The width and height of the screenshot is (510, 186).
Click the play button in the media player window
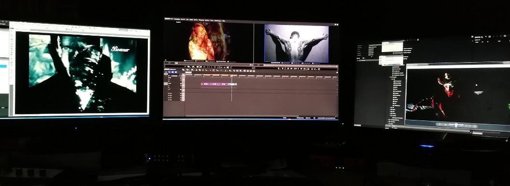[x=456, y=125]
